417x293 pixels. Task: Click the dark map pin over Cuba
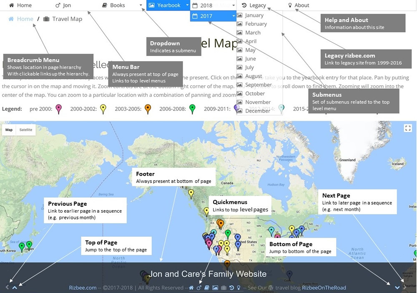point(289,275)
